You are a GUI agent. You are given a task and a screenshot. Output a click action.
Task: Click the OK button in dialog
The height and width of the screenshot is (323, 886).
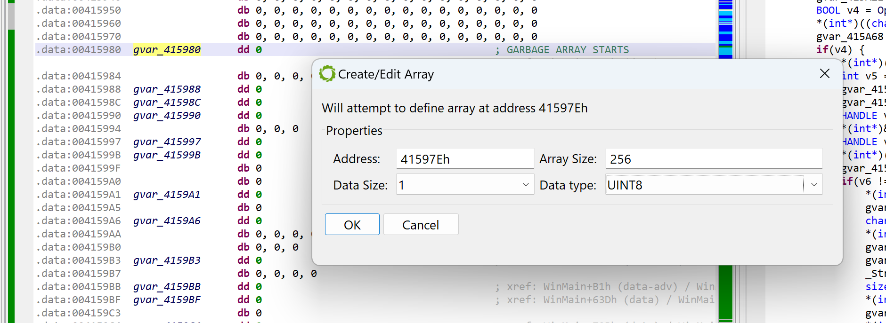coord(352,225)
